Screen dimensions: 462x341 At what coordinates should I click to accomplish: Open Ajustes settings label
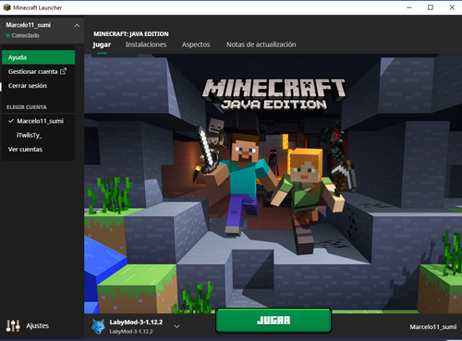point(38,325)
